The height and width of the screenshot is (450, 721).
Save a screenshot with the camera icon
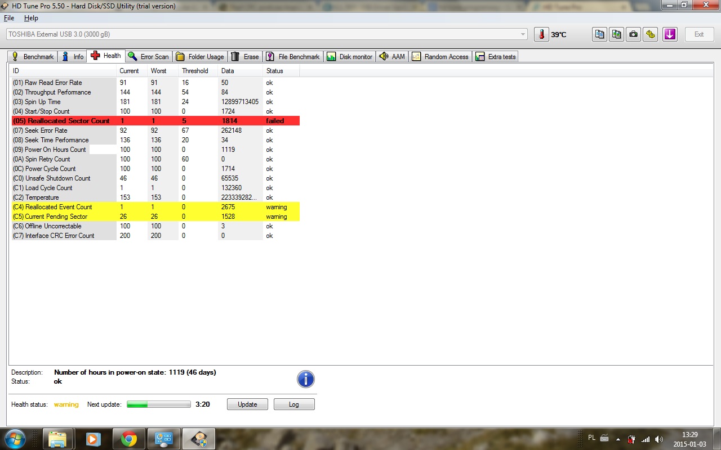tap(634, 34)
